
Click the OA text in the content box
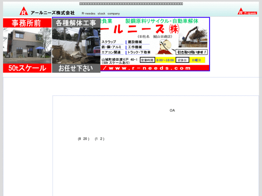click(x=172, y=110)
